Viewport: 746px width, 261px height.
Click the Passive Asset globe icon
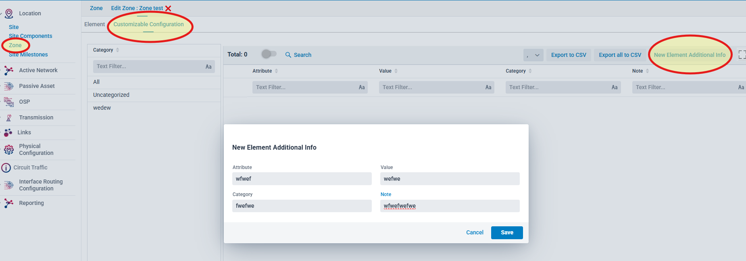[x=9, y=86]
